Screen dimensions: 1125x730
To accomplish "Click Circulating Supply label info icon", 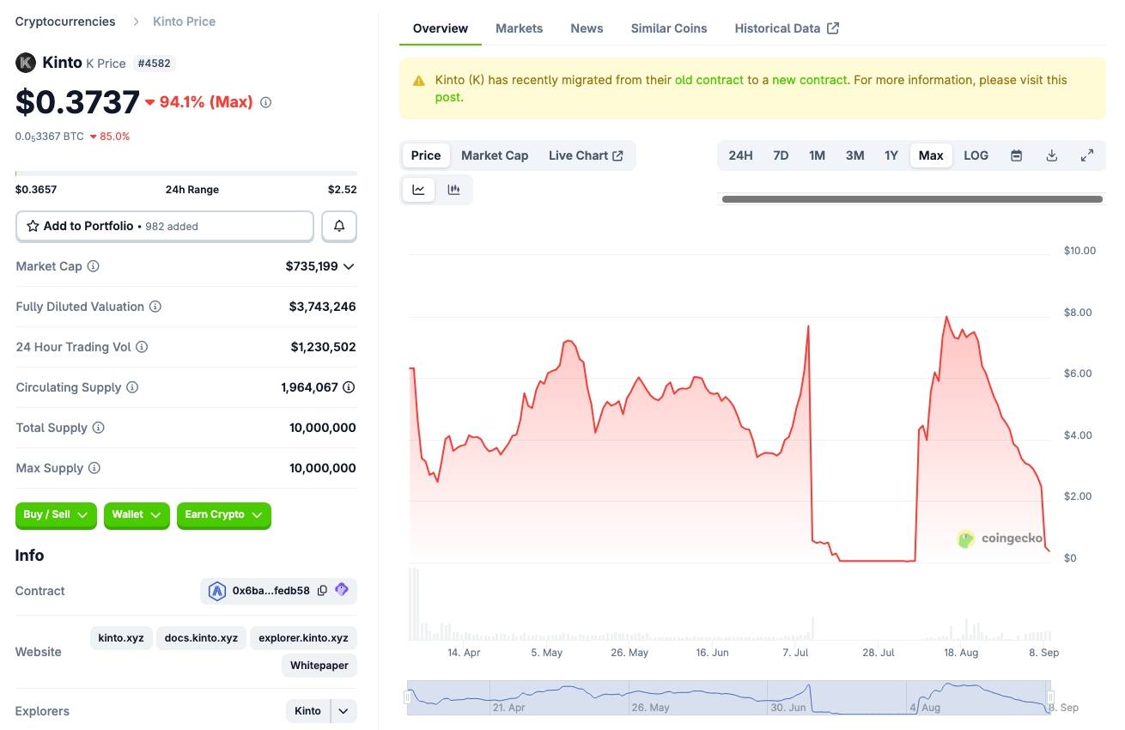I will 132,387.
